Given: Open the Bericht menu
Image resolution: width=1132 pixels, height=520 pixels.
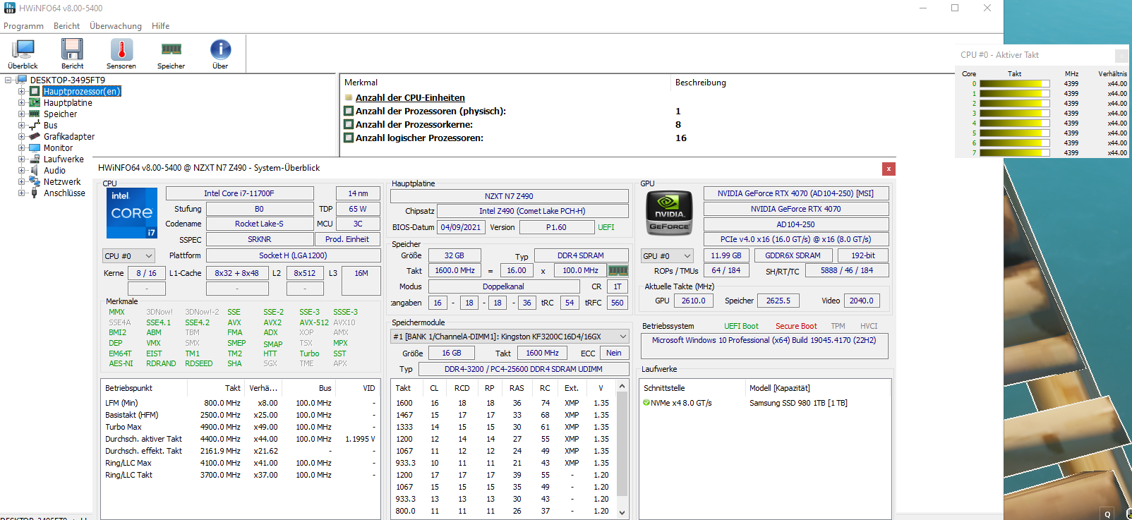Looking at the screenshot, I should pos(67,26).
